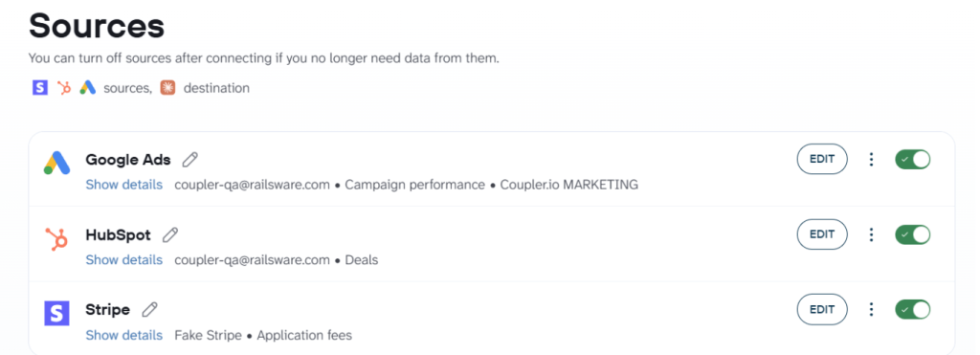980x355 pixels.
Task: Click the purple Stripe logo in the source list
Action: pyautogui.click(x=56, y=313)
